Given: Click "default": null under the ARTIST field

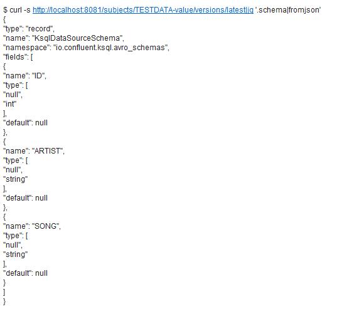Looking at the screenshot, I should pyautogui.click(x=26, y=198).
